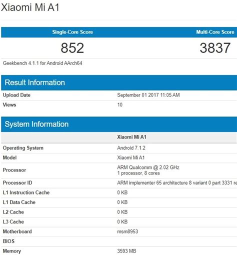Select the Android 7.1.2 value
Screen dimensions: 237x255
point(131,148)
